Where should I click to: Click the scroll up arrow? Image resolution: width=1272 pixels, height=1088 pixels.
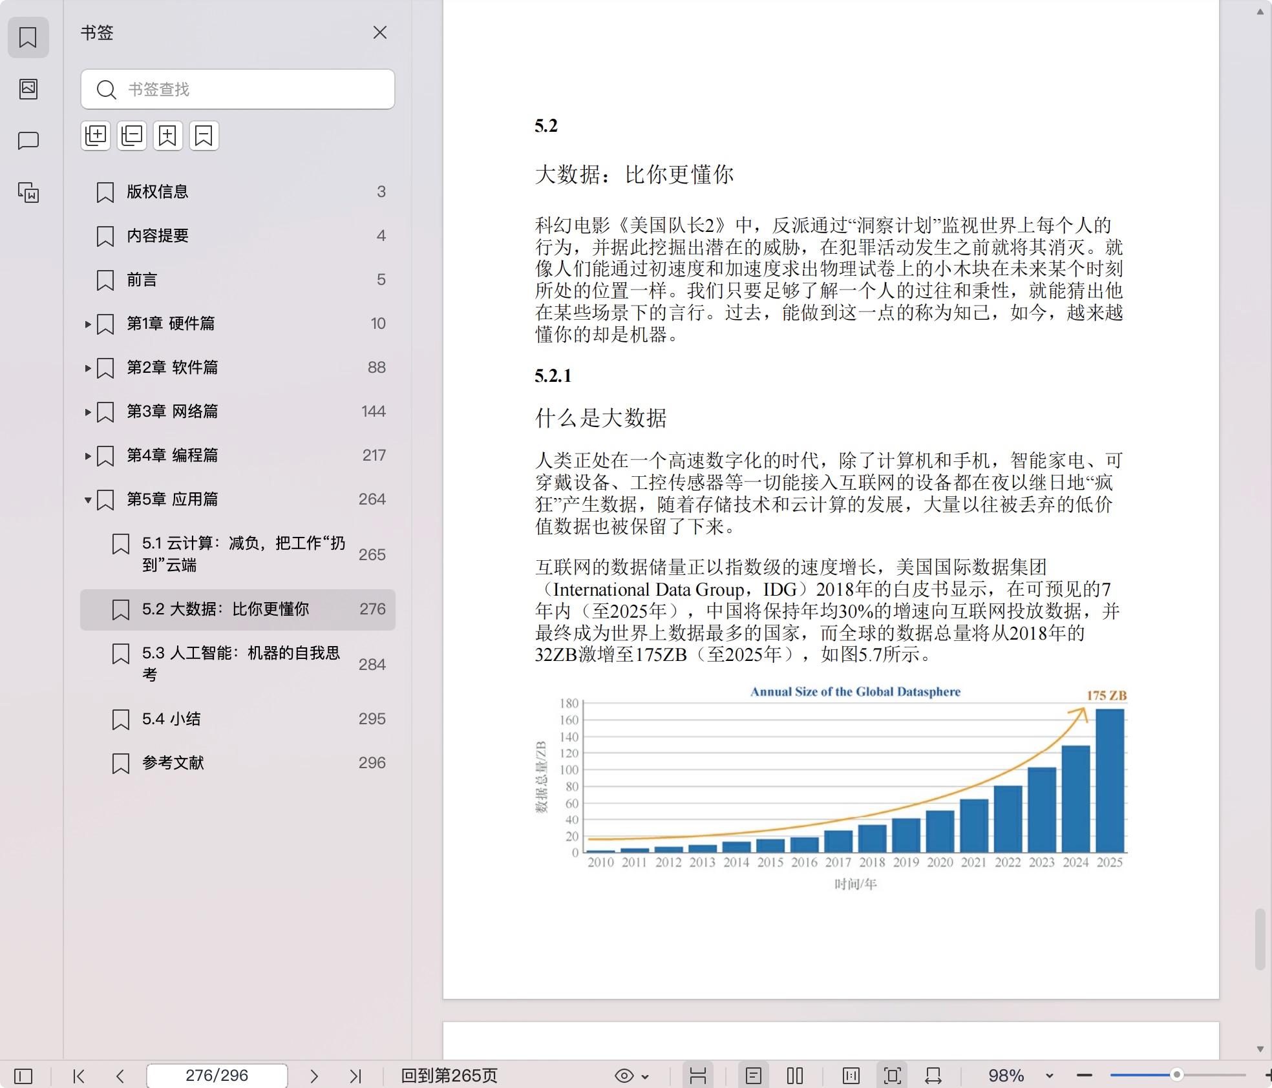pos(1260,12)
